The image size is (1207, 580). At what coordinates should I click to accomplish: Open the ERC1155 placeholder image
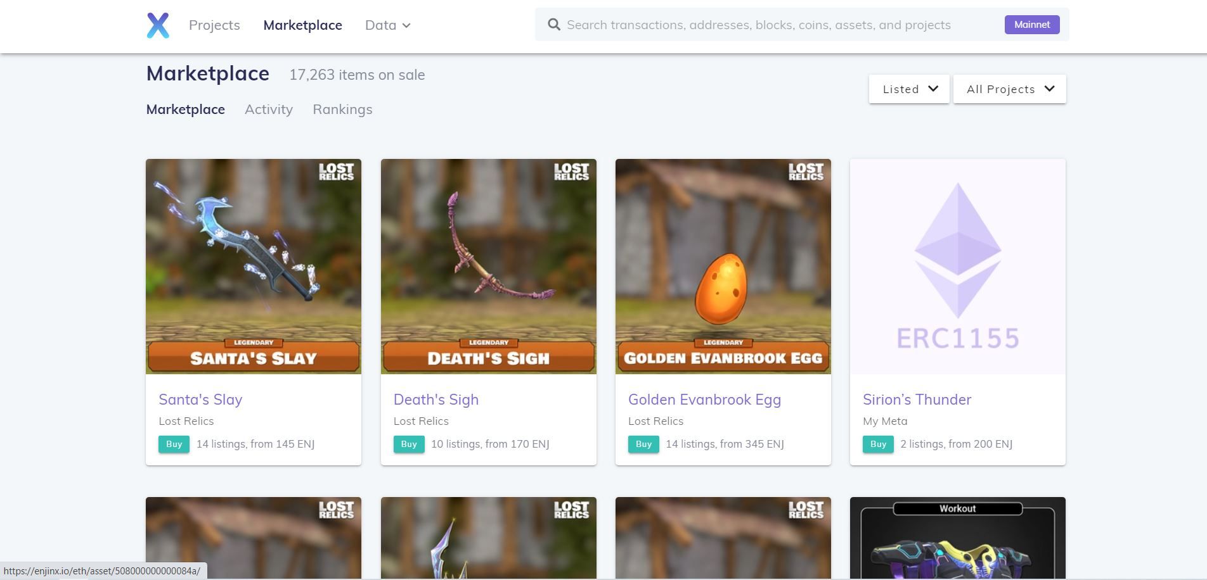point(958,267)
